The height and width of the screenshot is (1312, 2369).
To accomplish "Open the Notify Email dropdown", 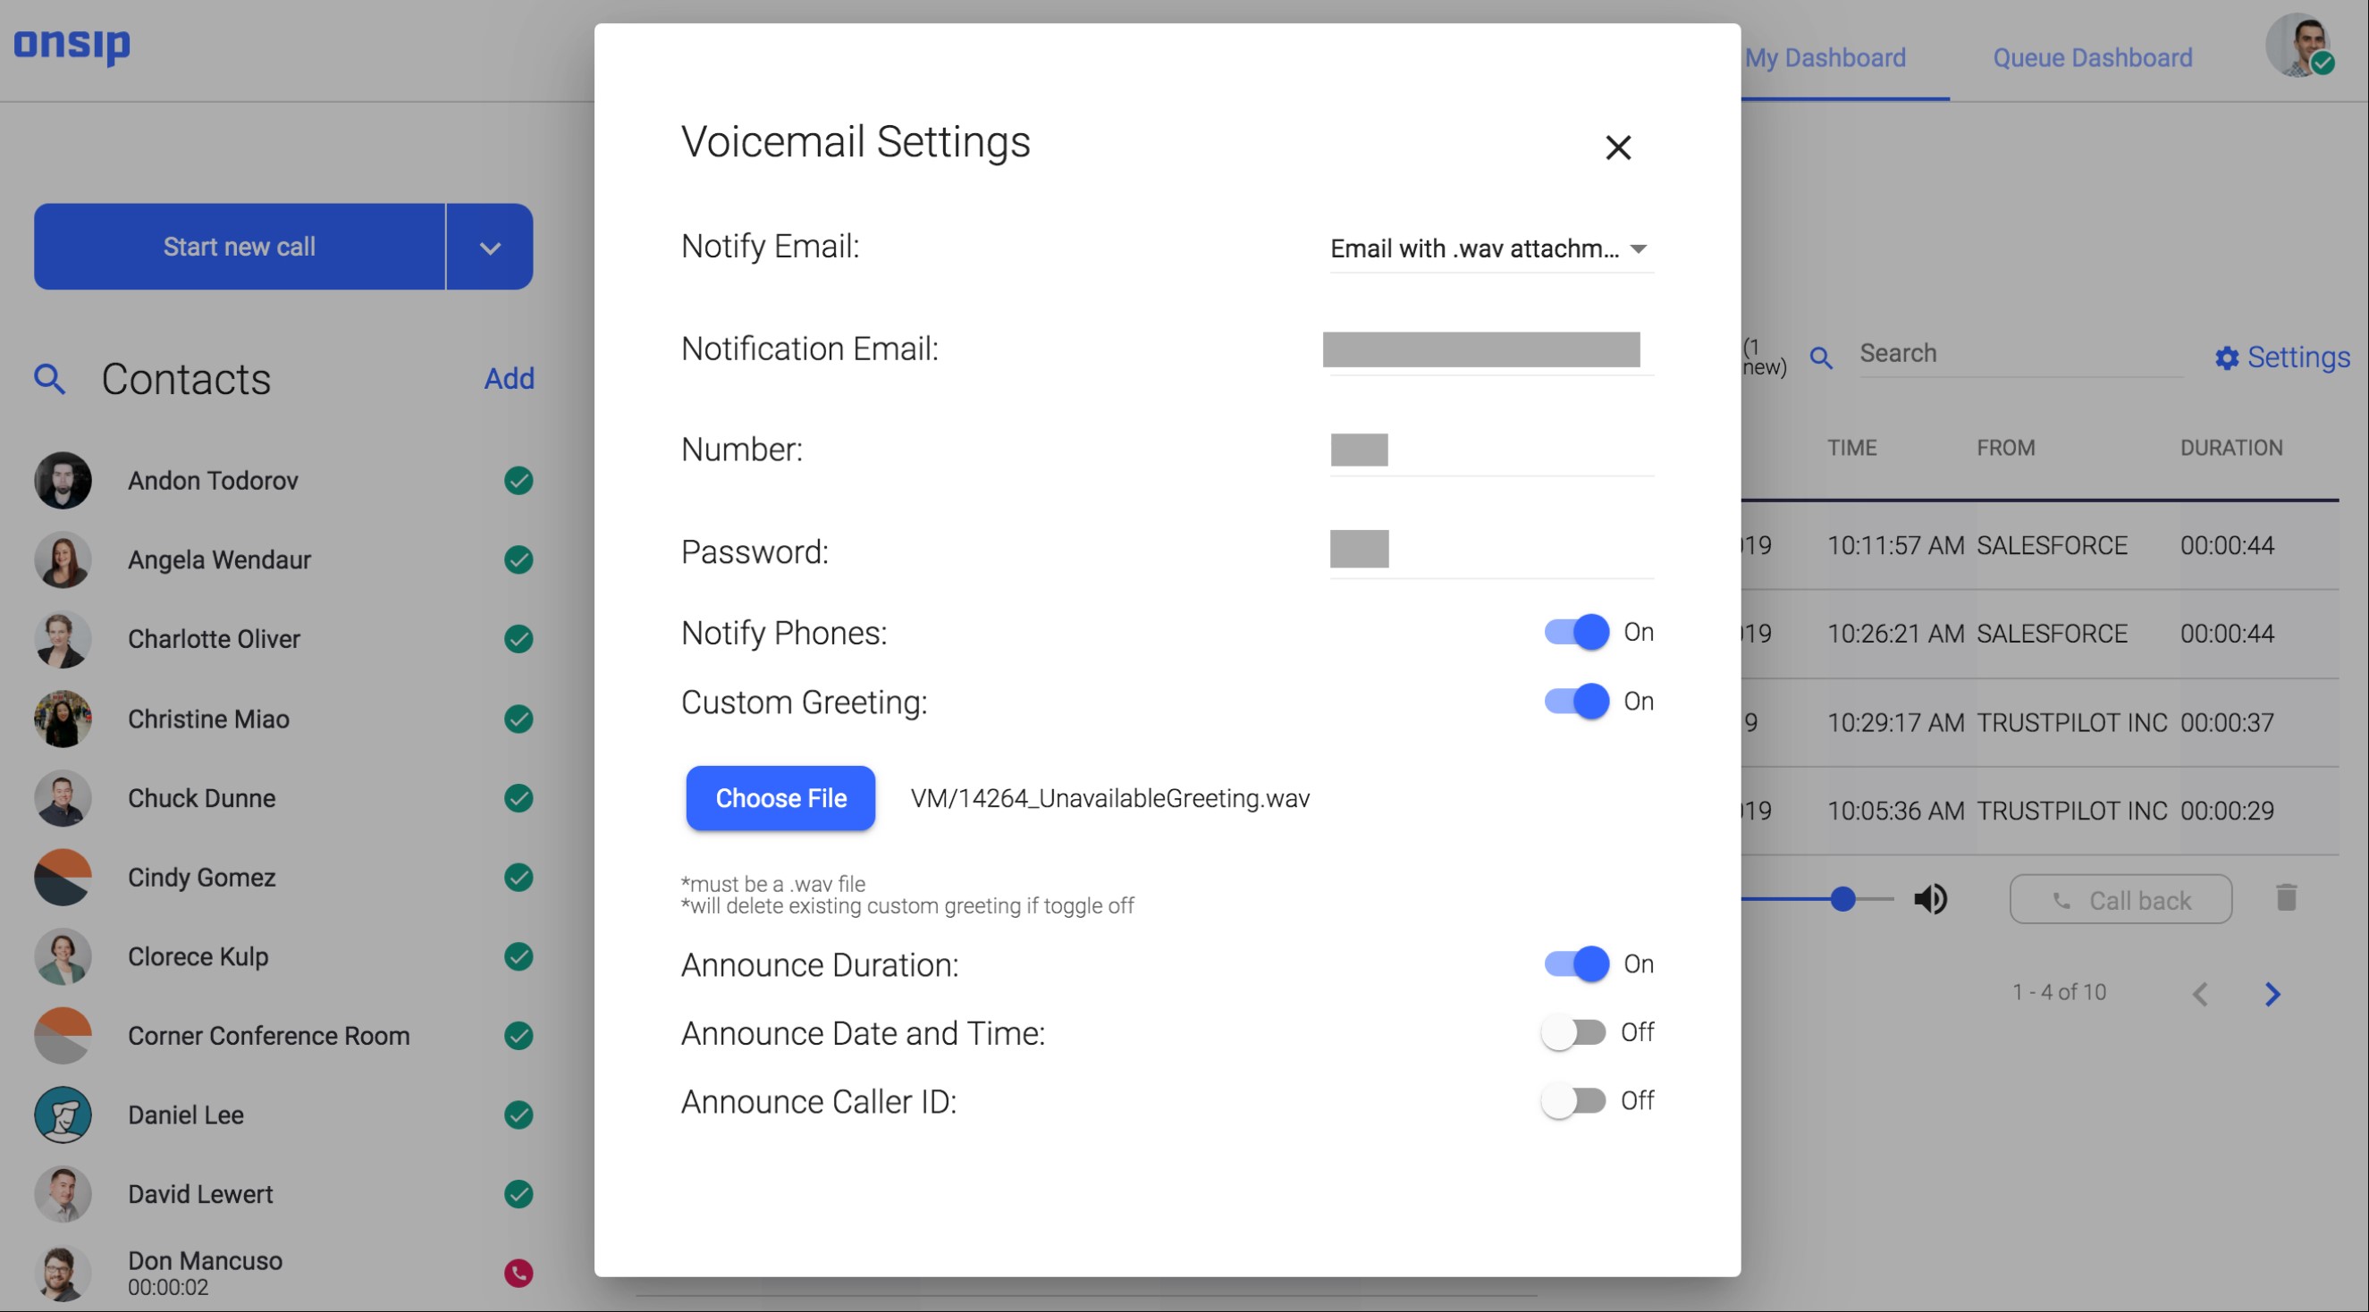I will (x=1491, y=248).
